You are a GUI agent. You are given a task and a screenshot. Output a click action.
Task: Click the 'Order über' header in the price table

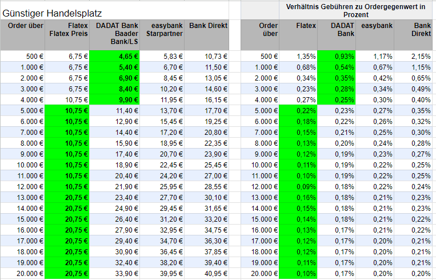point(22,35)
